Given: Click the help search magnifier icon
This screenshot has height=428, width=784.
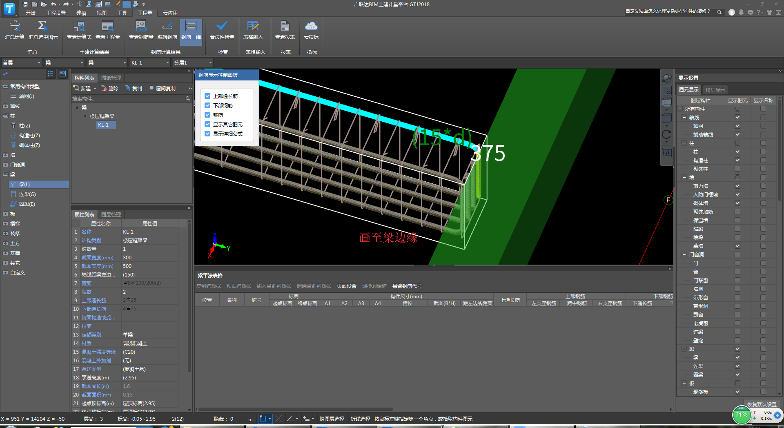Looking at the screenshot, I should coord(719,12).
